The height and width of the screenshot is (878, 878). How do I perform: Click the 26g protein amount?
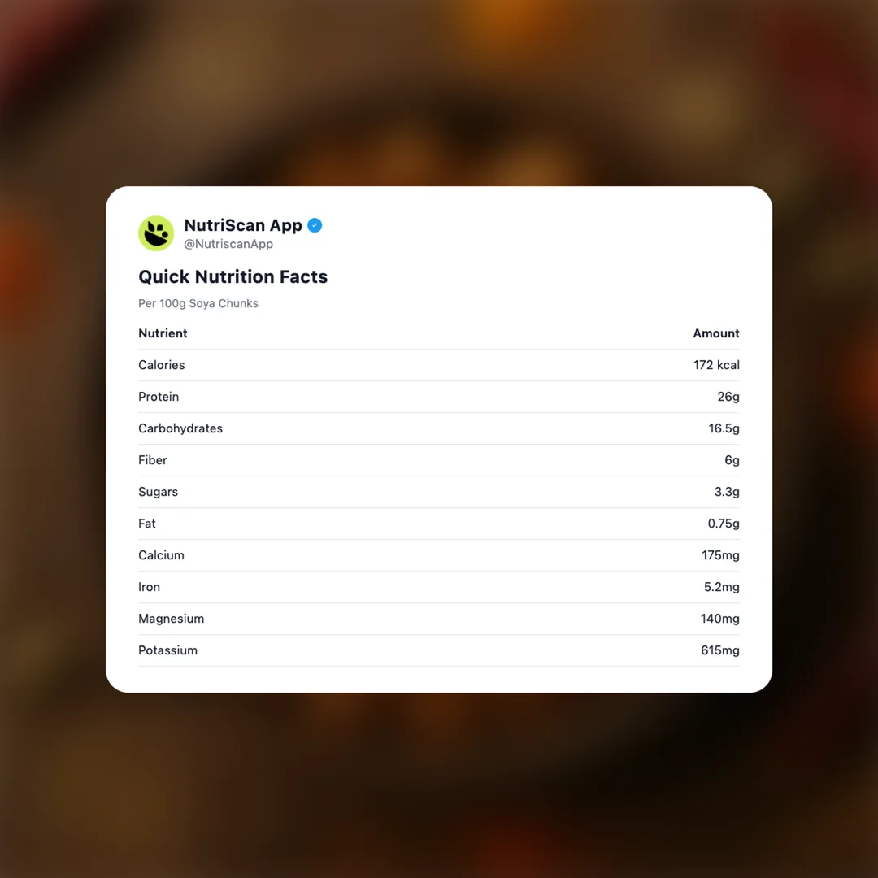pos(728,397)
